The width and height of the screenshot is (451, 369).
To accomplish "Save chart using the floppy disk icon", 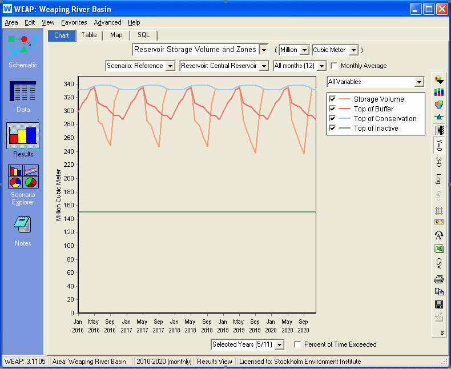I will [439, 304].
